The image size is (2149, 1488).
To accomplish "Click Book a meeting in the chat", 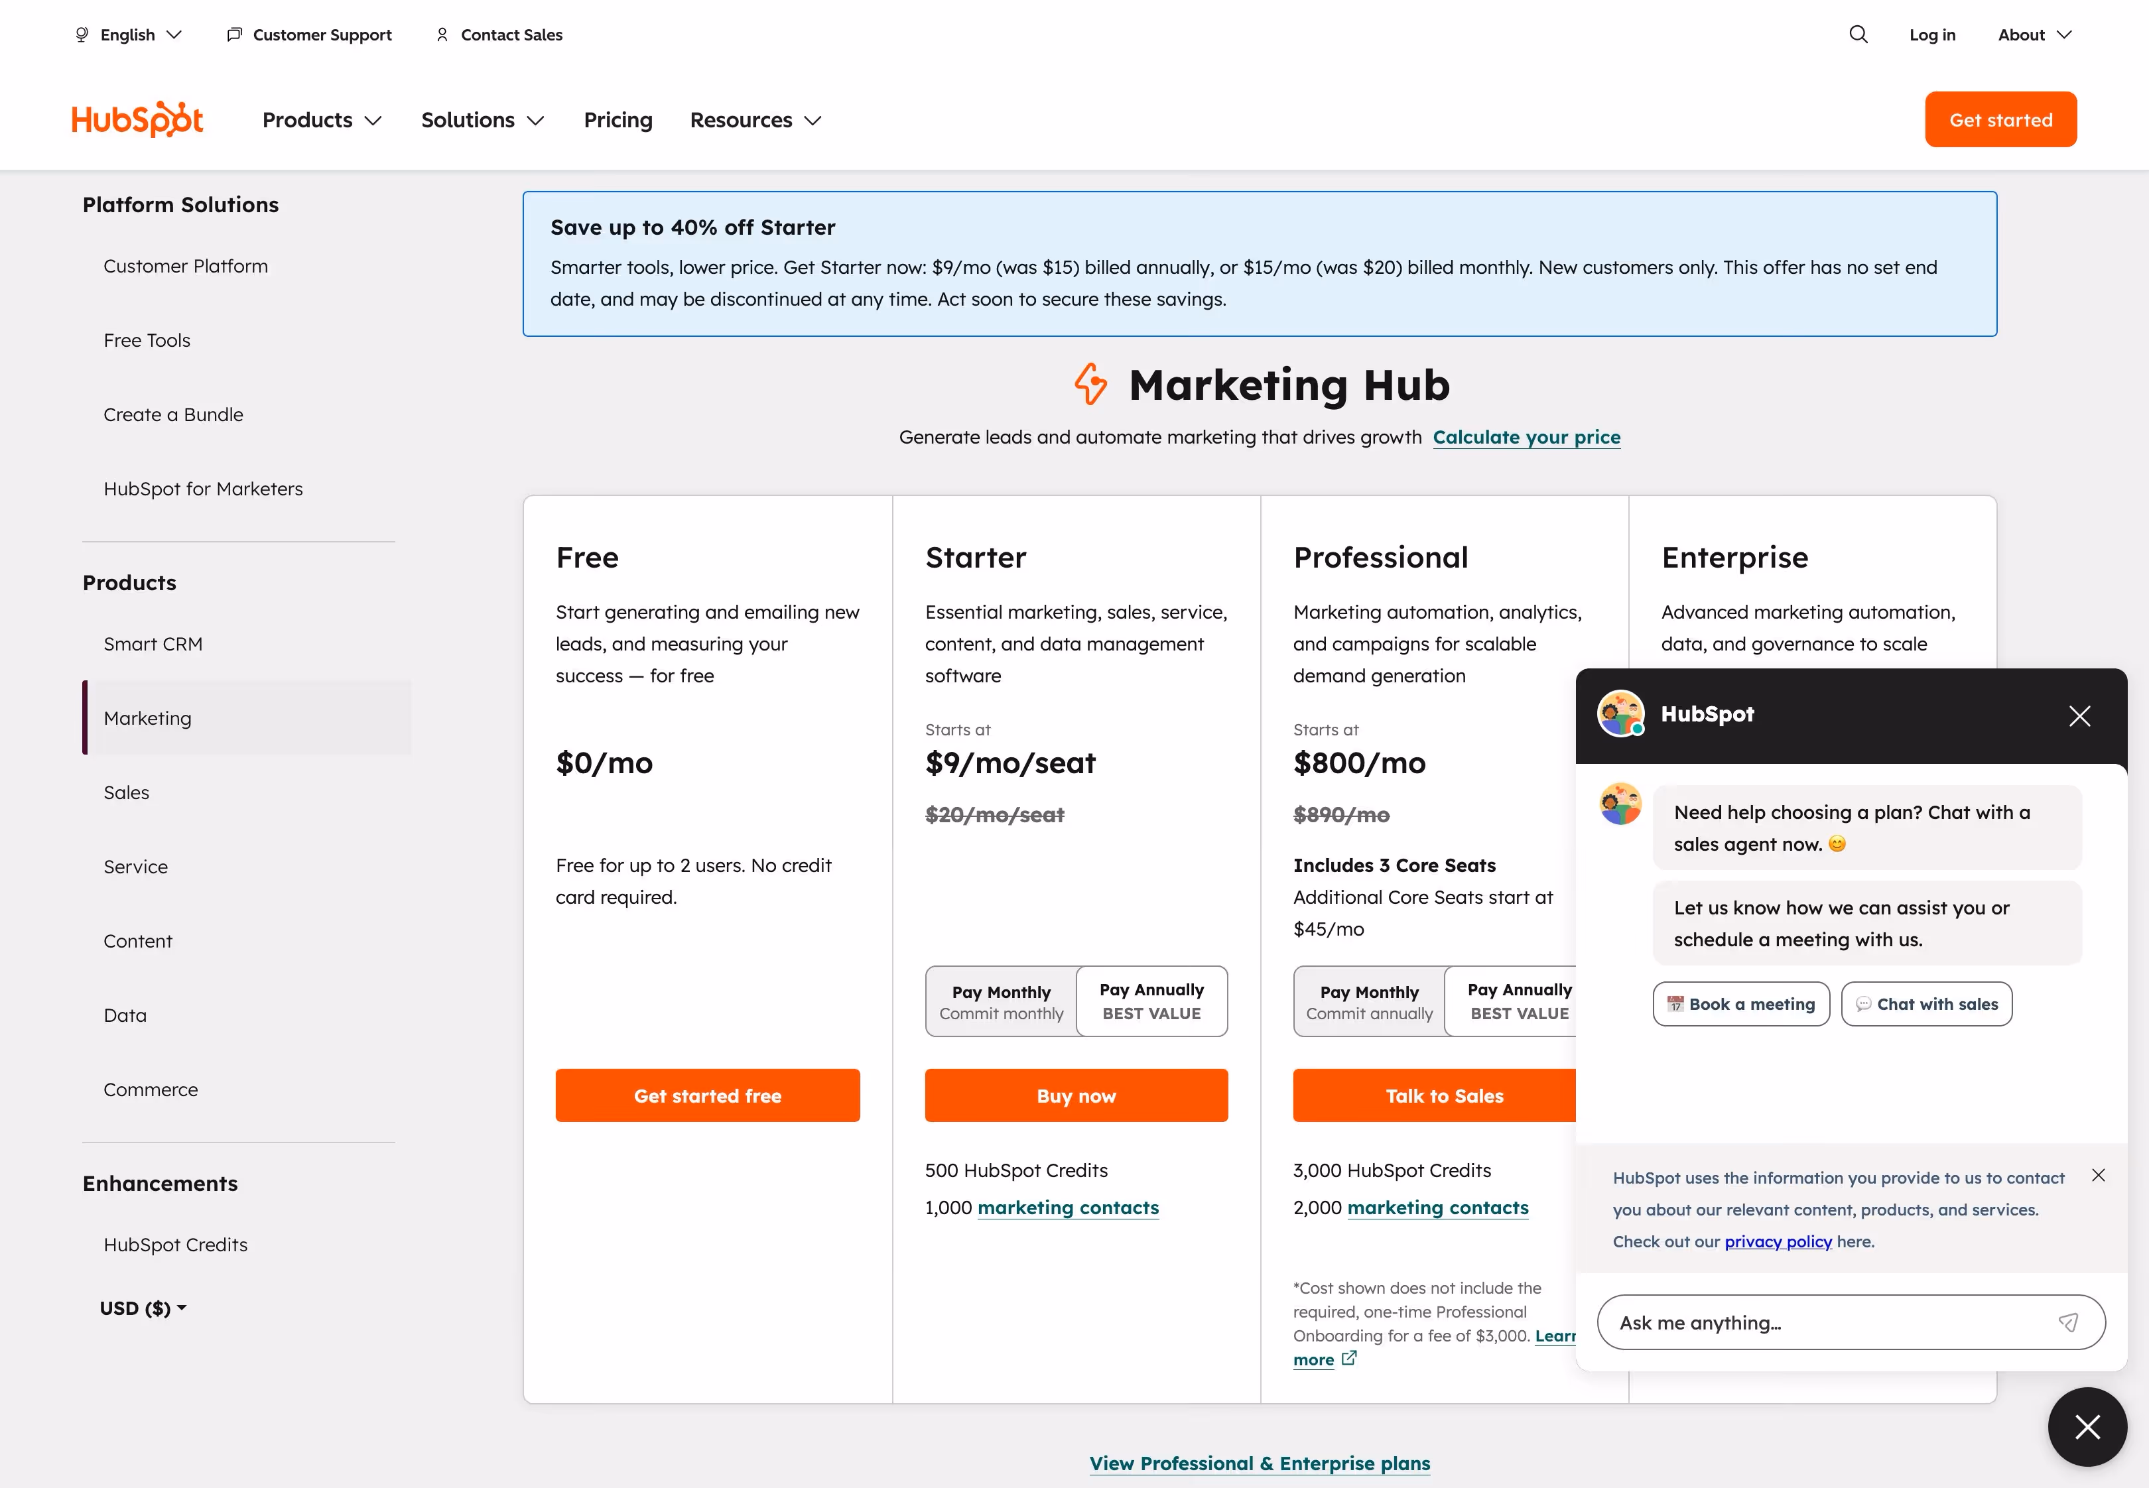I will 1740,1003.
